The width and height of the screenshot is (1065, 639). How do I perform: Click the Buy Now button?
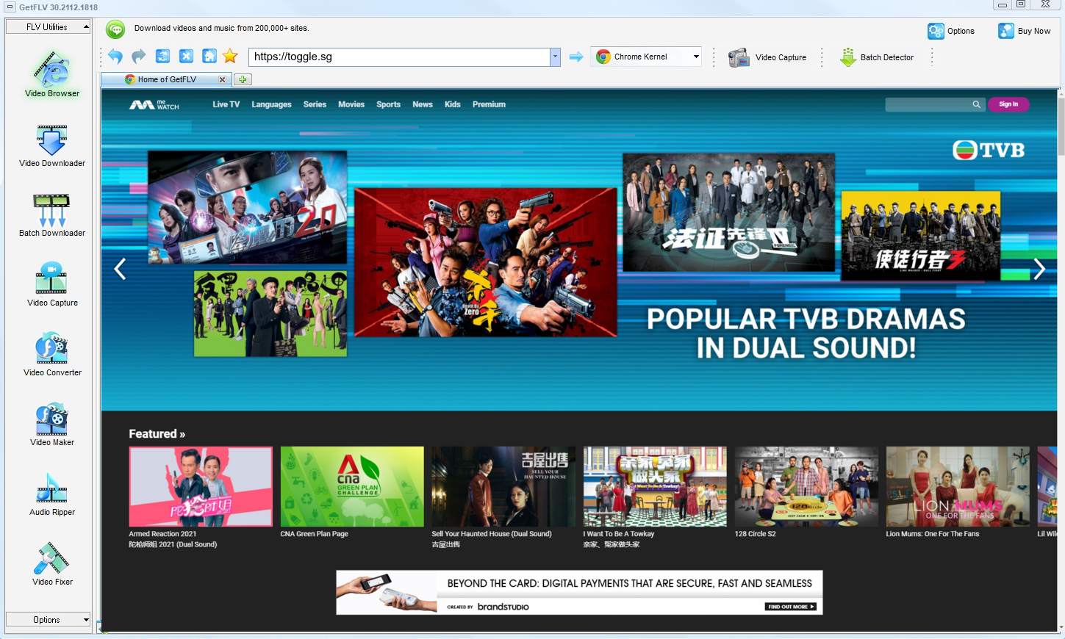click(1024, 31)
